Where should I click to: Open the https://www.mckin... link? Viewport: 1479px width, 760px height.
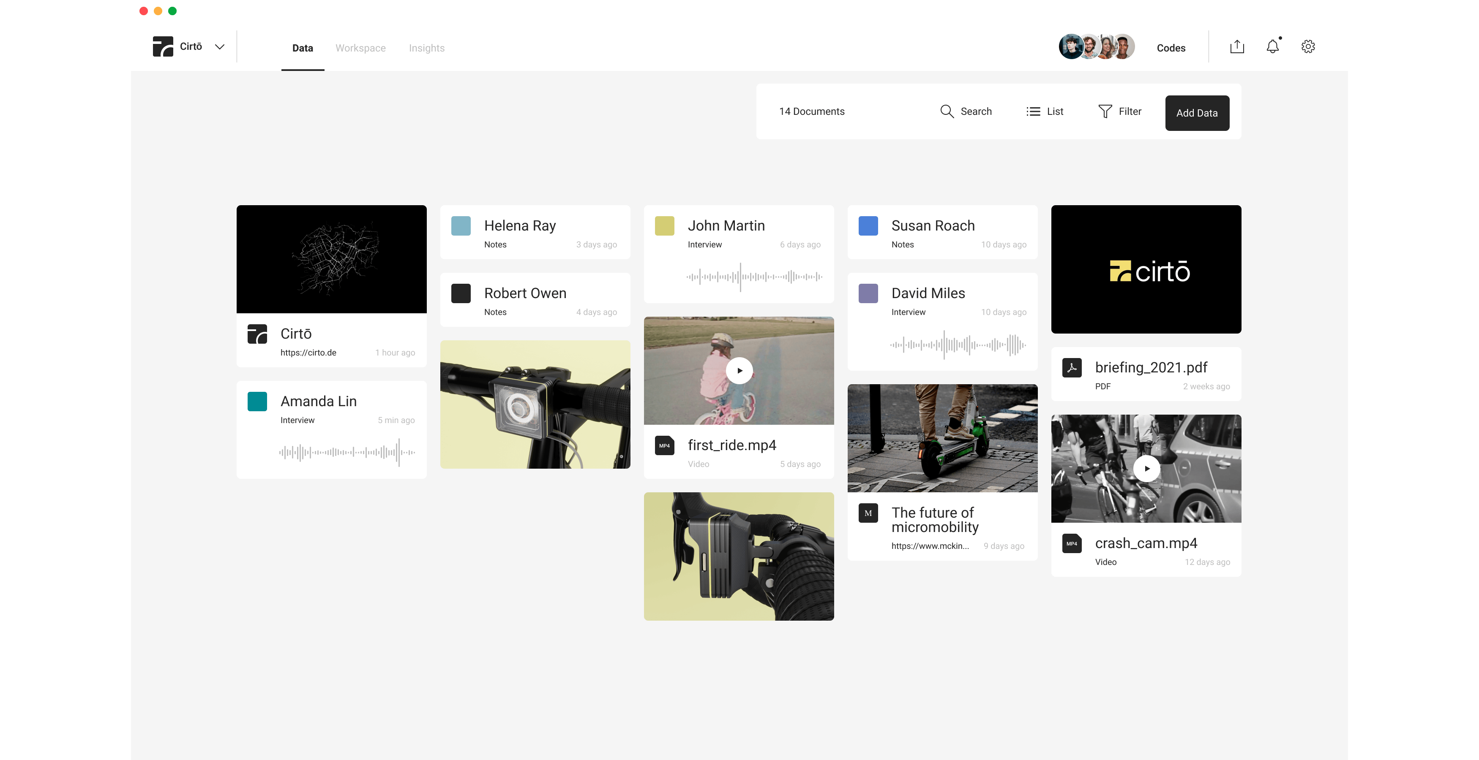click(x=930, y=546)
